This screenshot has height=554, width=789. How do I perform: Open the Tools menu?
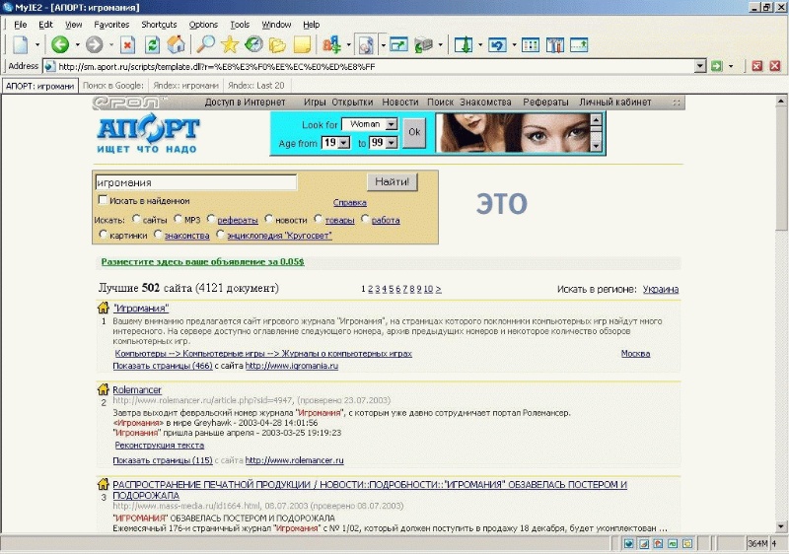[x=240, y=24]
